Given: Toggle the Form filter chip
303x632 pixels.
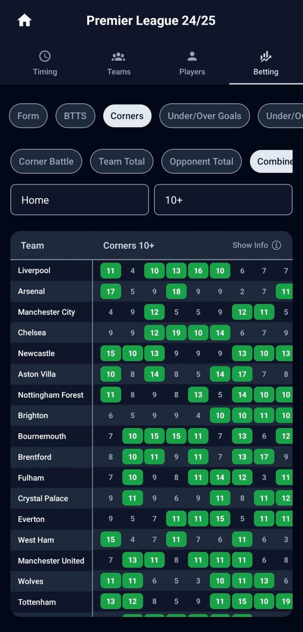Looking at the screenshot, I should [28, 116].
